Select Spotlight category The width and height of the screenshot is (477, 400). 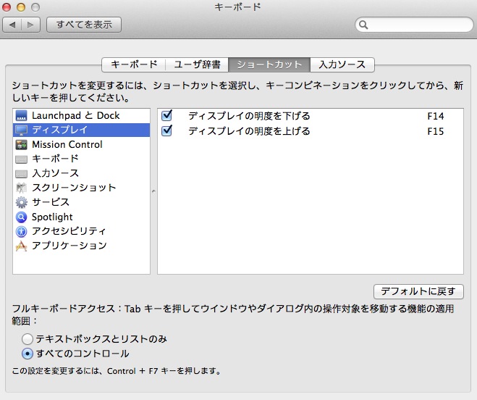click(82, 217)
